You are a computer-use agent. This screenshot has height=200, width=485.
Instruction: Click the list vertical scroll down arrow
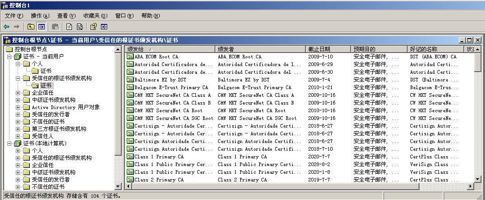(x=478, y=179)
